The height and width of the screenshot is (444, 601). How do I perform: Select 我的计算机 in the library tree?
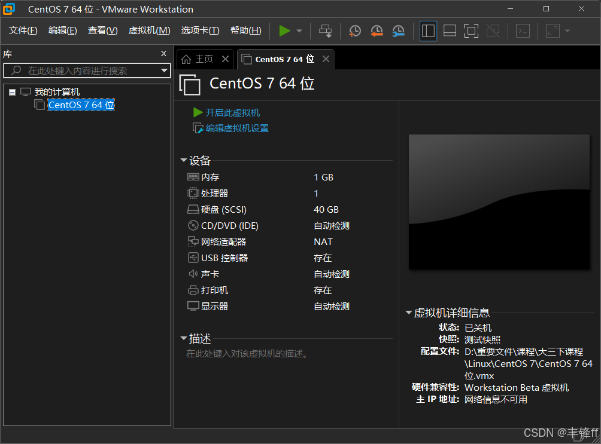point(57,92)
